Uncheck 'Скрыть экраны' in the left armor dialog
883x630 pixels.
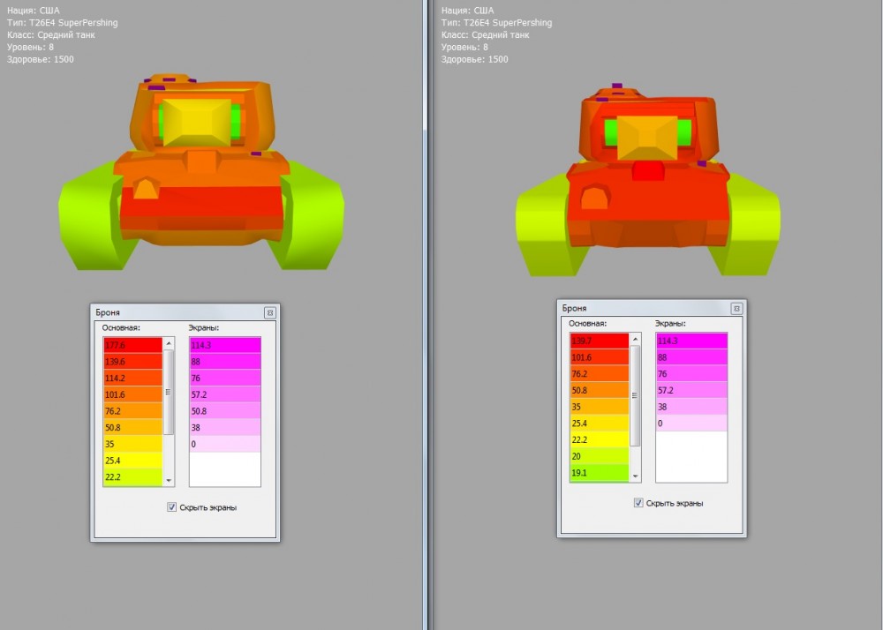(x=171, y=507)
